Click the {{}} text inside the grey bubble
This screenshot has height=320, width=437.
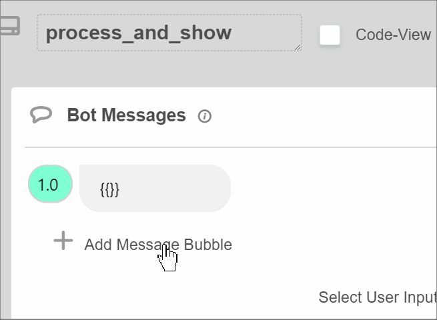109,189
